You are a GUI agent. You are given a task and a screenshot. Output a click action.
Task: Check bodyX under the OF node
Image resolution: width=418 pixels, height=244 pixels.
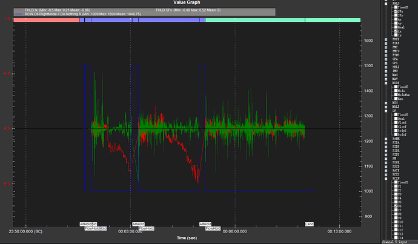pos(396,131)
